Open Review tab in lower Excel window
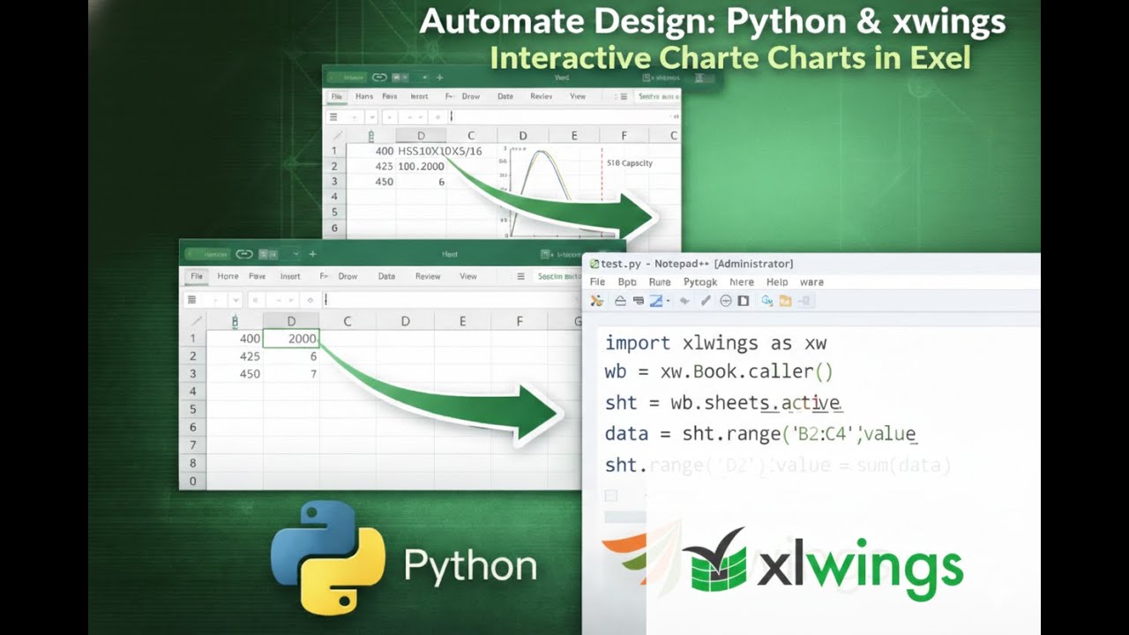Viewport: 1129px width, 635px height. [428, 276]
